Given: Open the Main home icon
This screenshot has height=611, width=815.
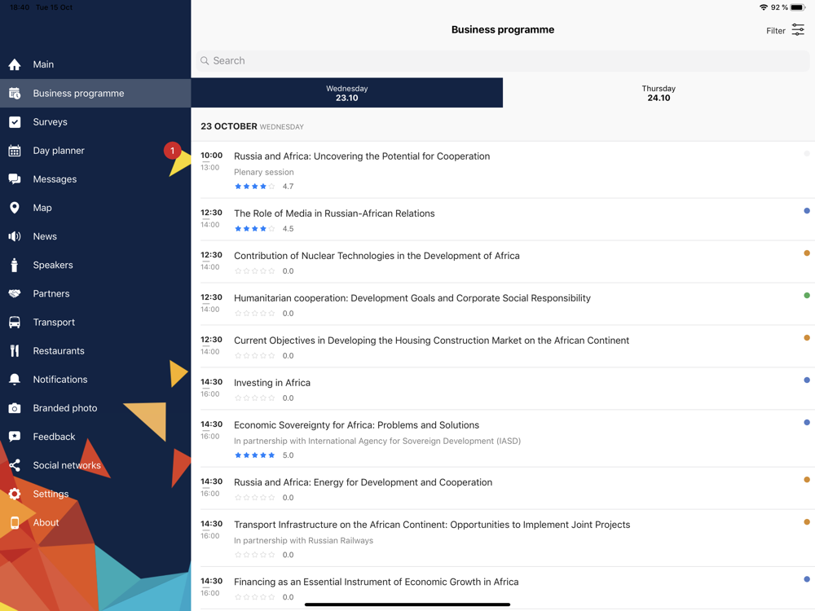Looking at the screenshot, I should click(15, 64).
